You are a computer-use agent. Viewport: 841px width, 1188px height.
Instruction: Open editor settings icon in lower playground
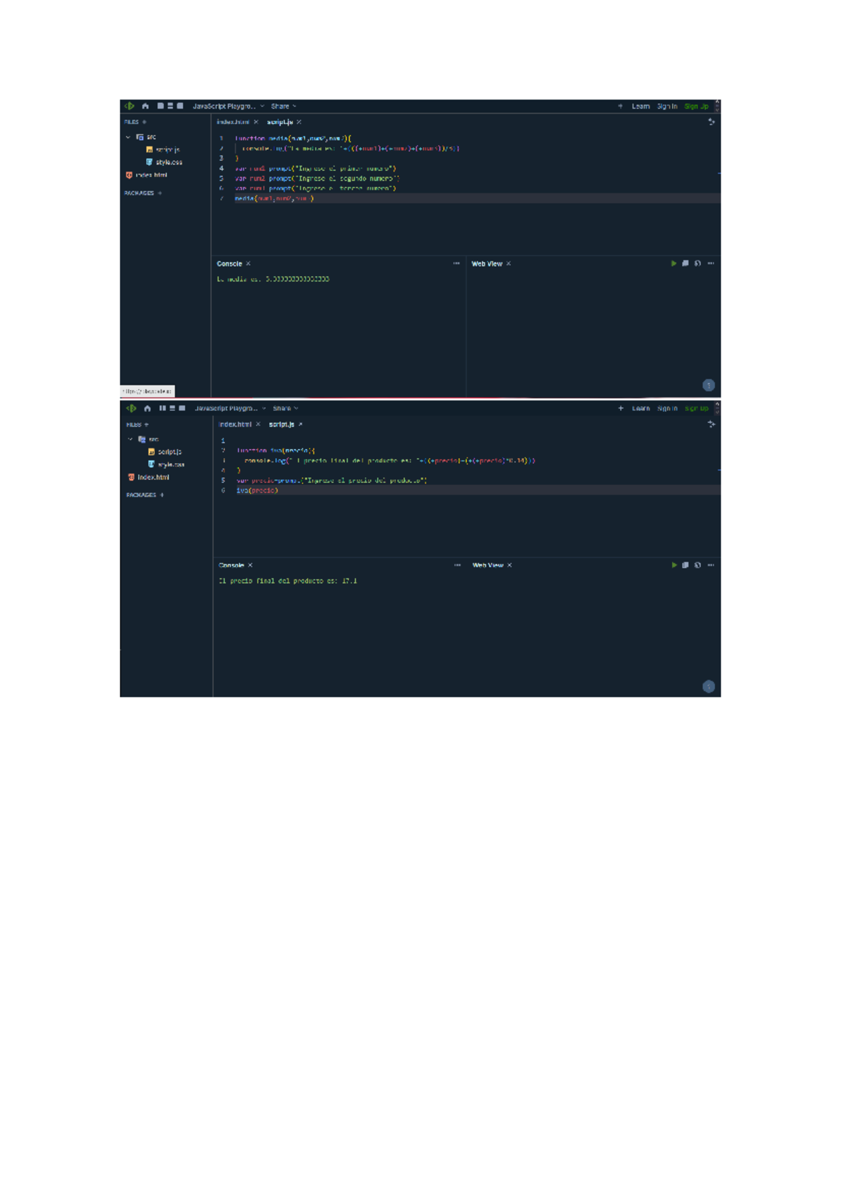[711, 424]
